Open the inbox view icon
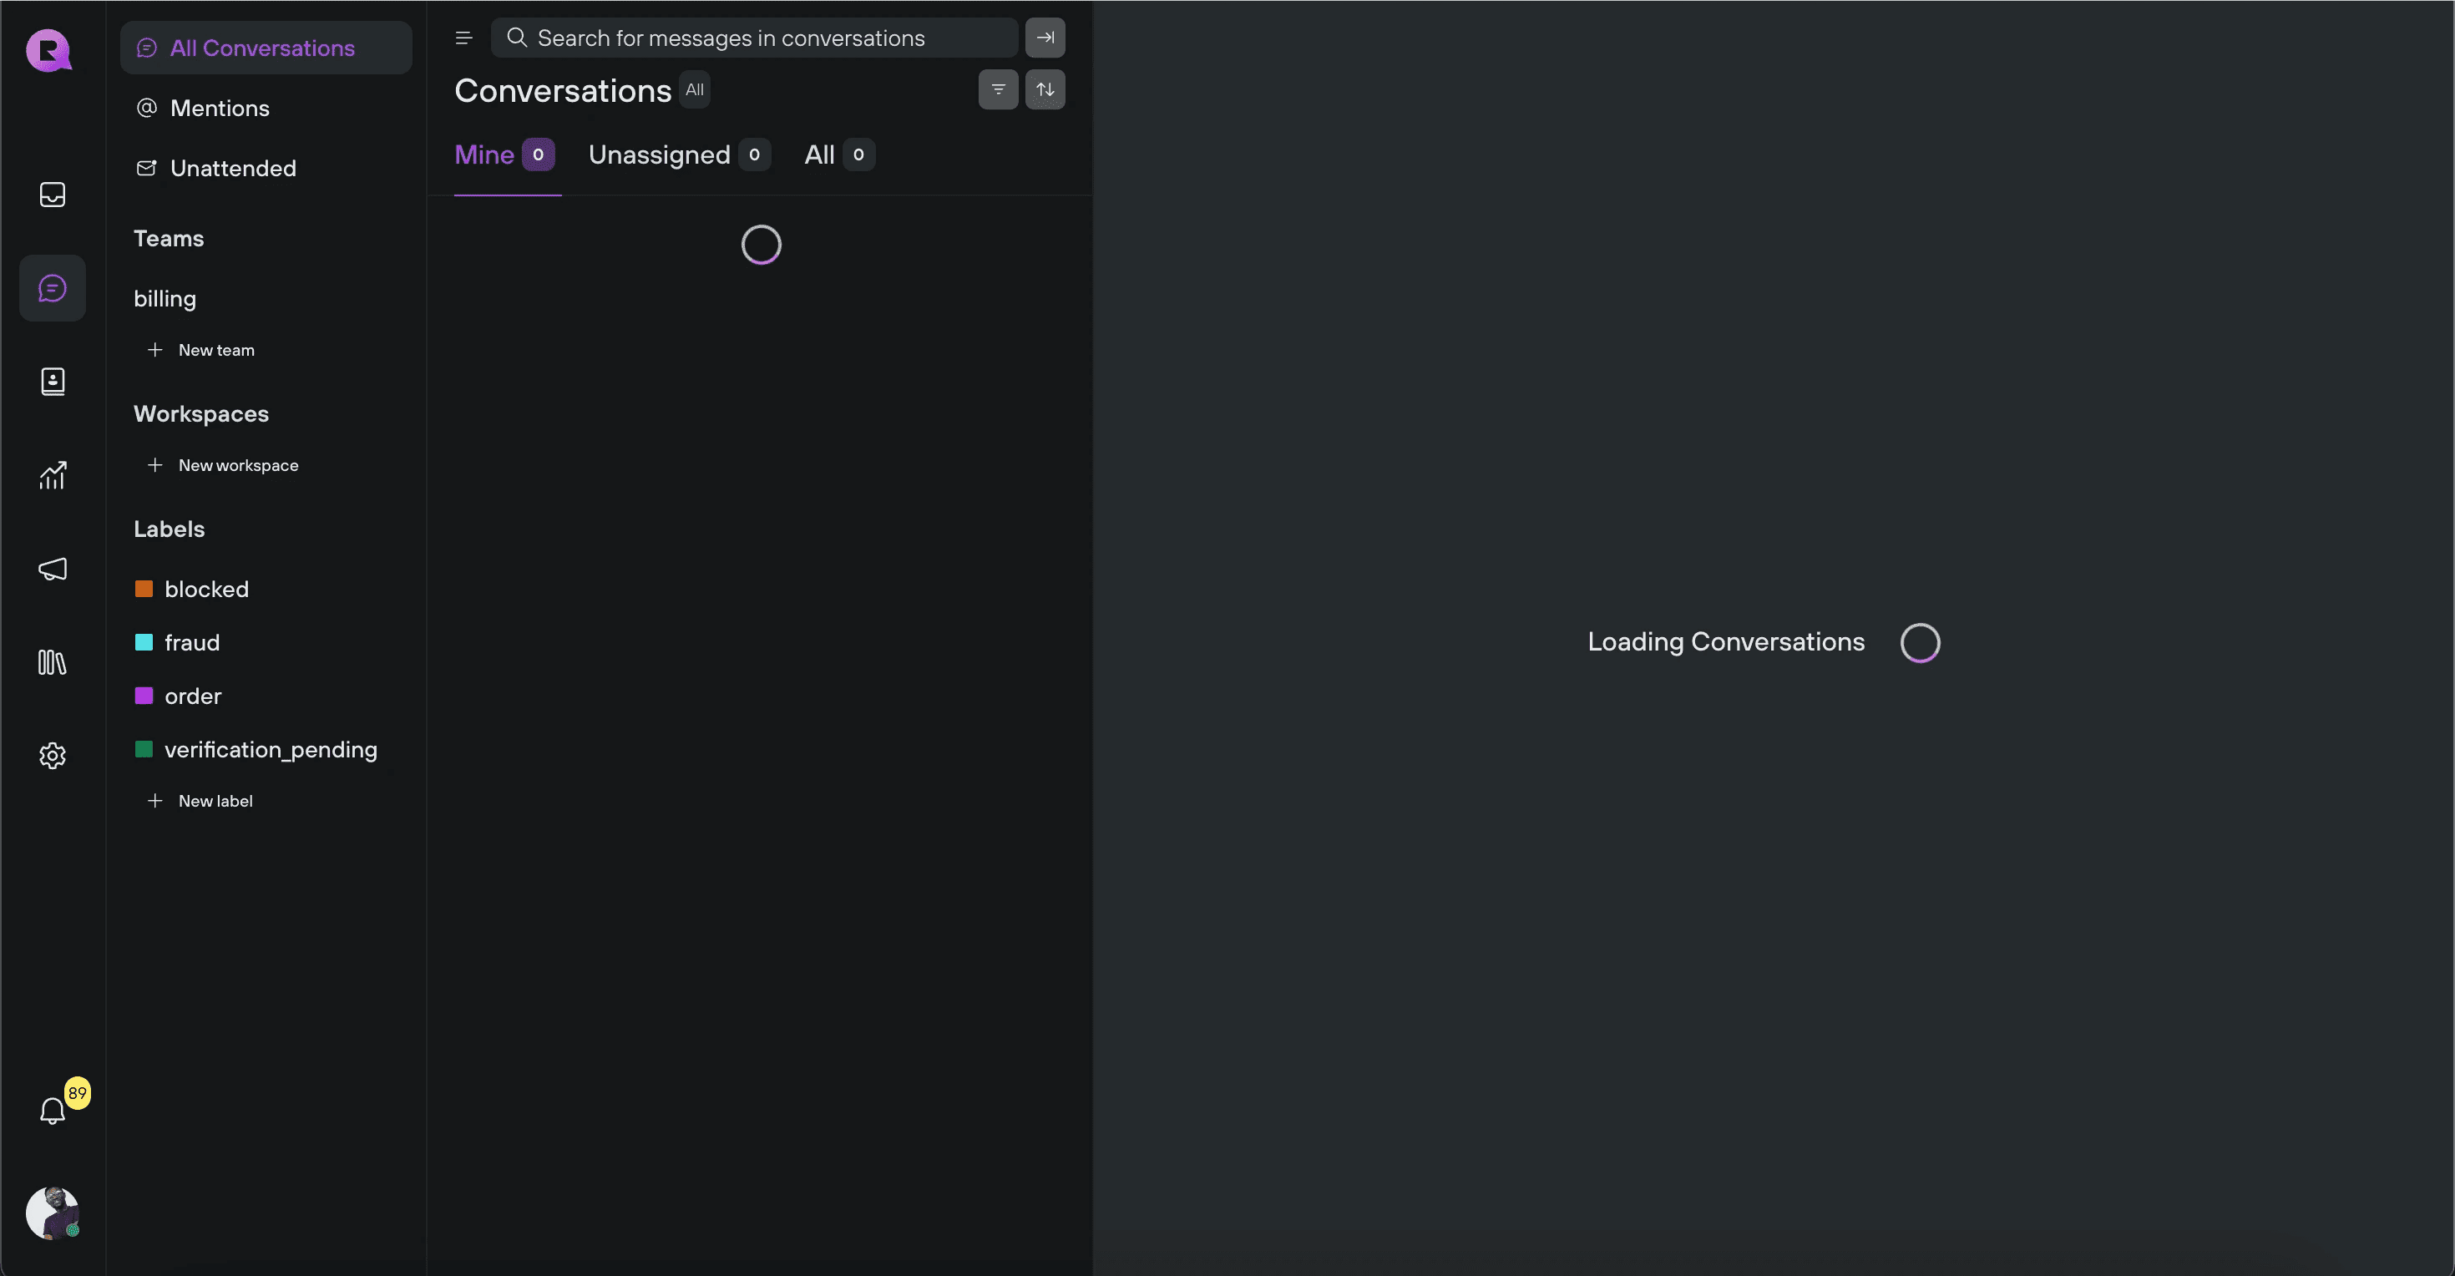Viewport: 2455px width, 1276px height. pos(53,195)
